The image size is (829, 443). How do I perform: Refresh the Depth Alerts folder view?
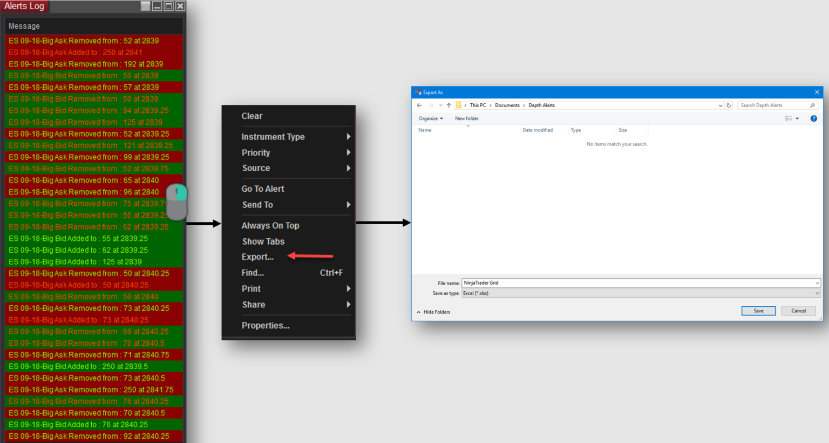(729, 105)
